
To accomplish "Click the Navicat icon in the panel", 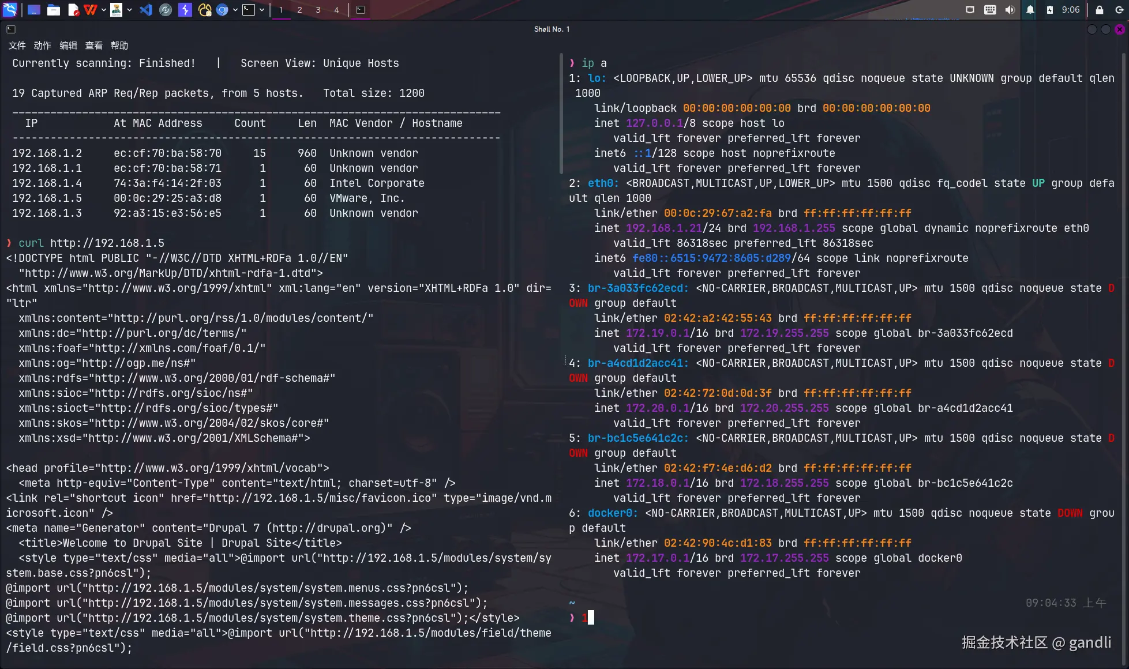I will 204,10.
